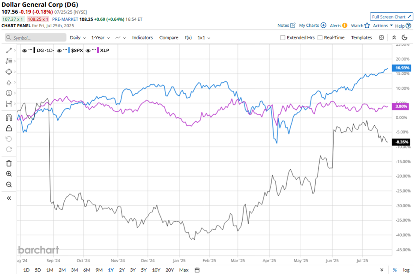Open the Fibonacci tools menu

[x=9, y=61]
